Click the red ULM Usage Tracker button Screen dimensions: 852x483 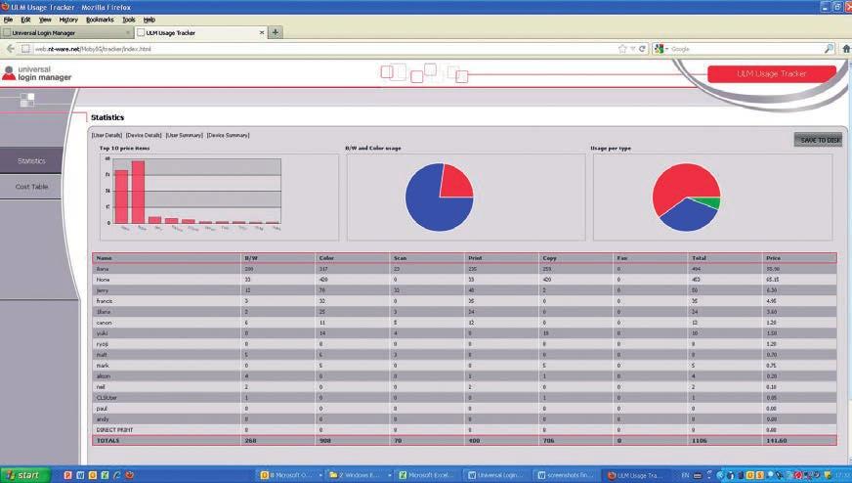[x=772, y=74]
